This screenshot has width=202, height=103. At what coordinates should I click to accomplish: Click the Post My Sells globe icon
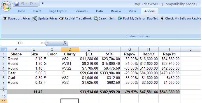click(x=120, y=18)
